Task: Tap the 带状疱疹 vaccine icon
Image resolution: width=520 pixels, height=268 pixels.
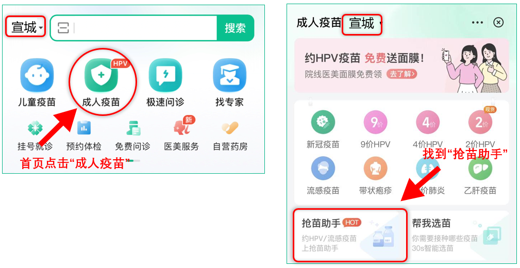Action: [375, 169]
